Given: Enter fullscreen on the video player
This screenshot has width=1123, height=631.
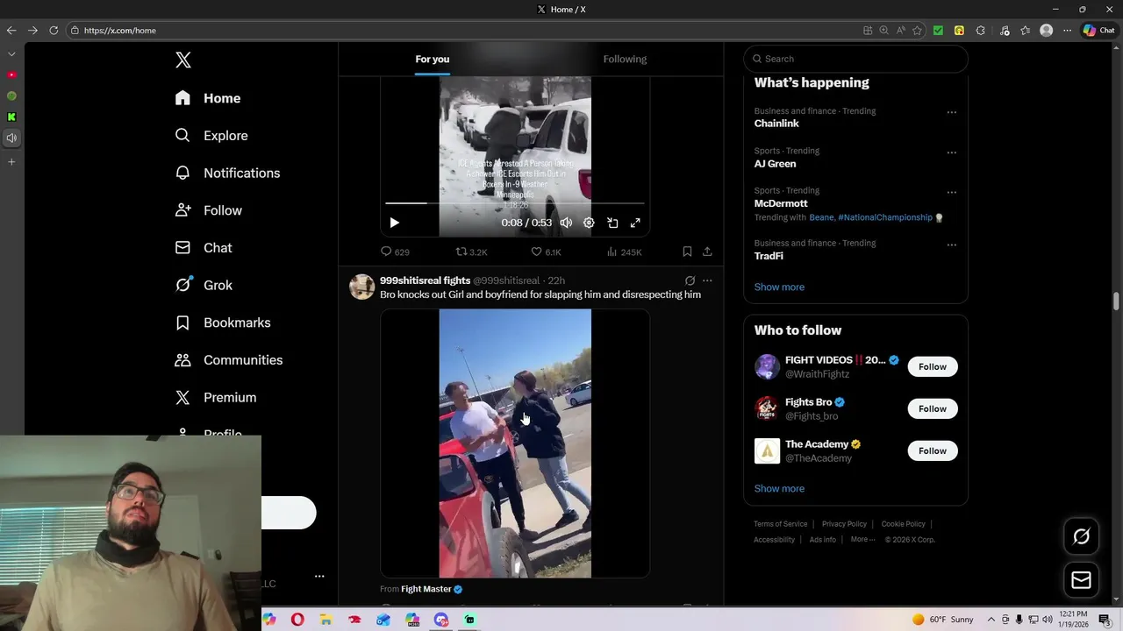Looking at the screenshot, I should (x=635, y=223).
